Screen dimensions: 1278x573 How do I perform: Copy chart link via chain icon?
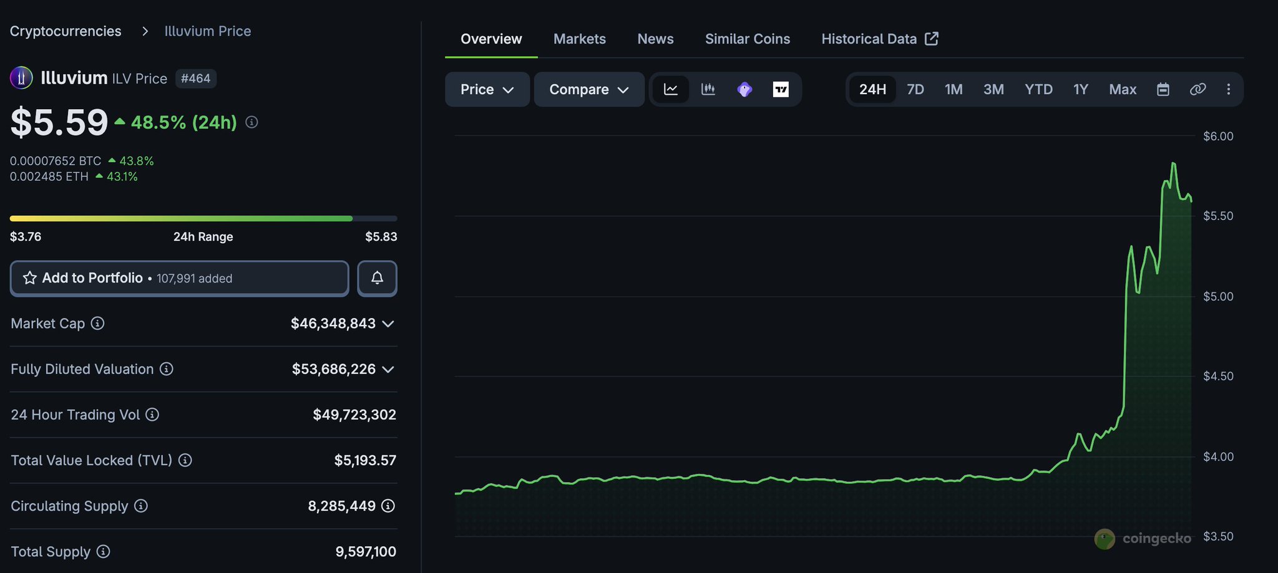pos(1198,89)
